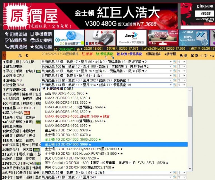Viewport: 215px width, 180px height.
Task: Select UMAX 8G DDR3-1600 $950 option
Action: [114, 126]
